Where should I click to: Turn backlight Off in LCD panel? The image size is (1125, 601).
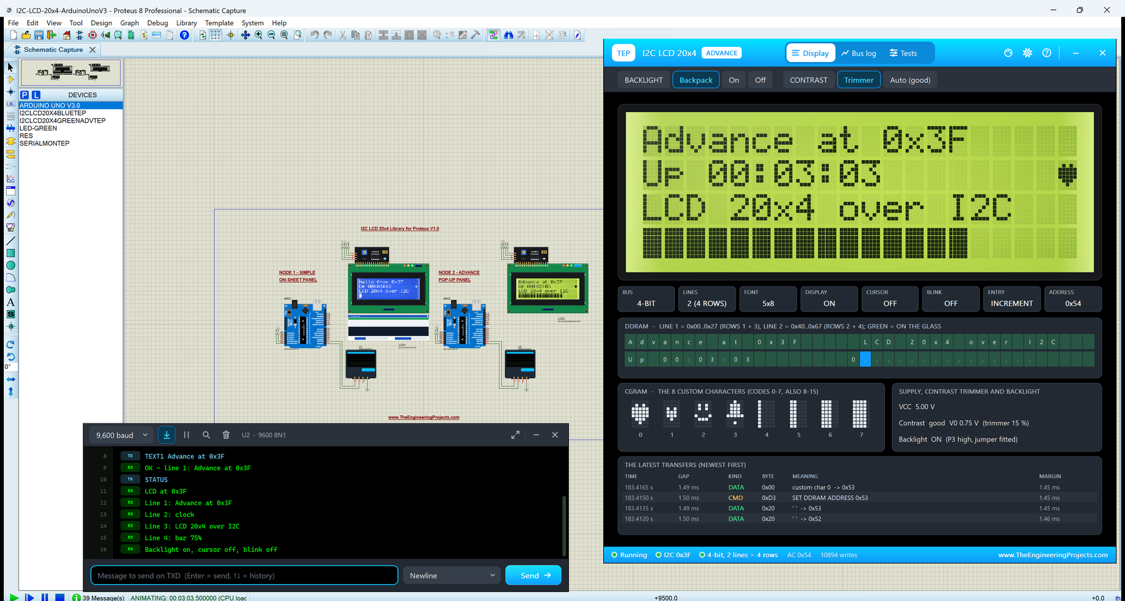click(x=760, y=80)
